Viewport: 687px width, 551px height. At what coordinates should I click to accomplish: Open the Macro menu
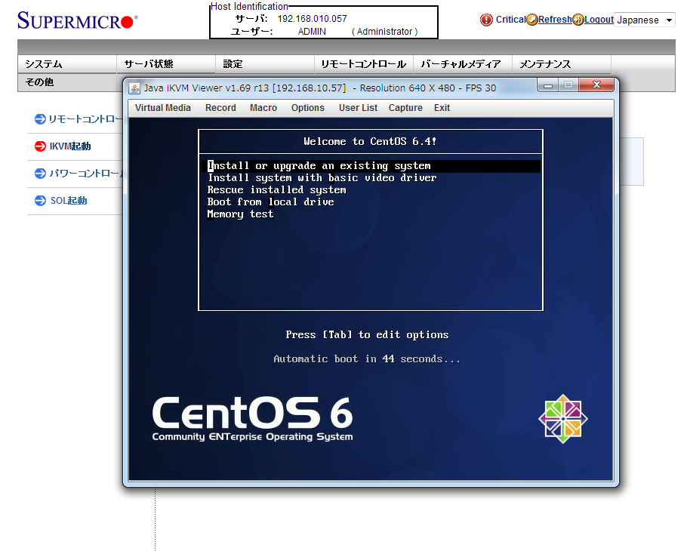263,108
